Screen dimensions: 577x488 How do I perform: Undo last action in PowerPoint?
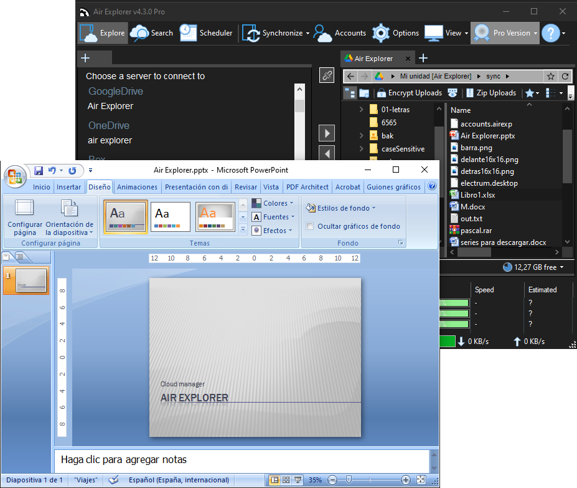point(52,170)
